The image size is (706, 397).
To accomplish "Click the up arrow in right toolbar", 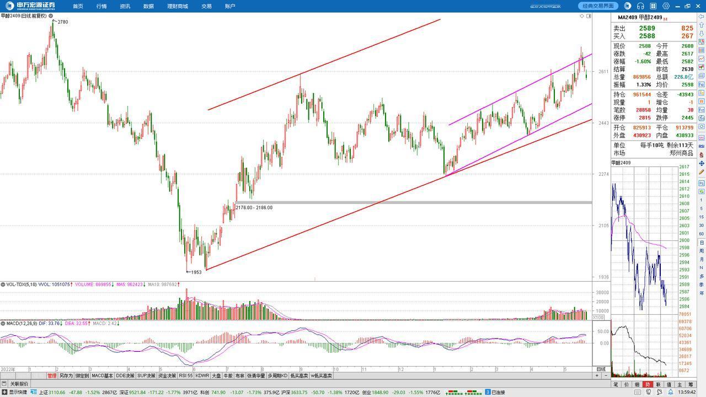I will [x=702, y=25].
